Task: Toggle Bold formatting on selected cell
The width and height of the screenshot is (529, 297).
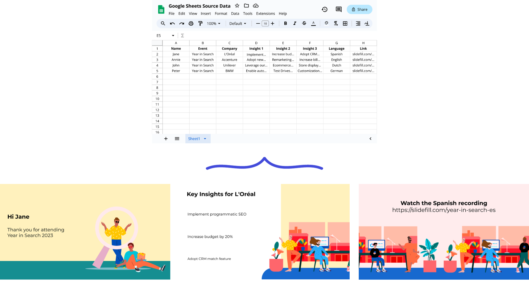Action: pos(285,23)
